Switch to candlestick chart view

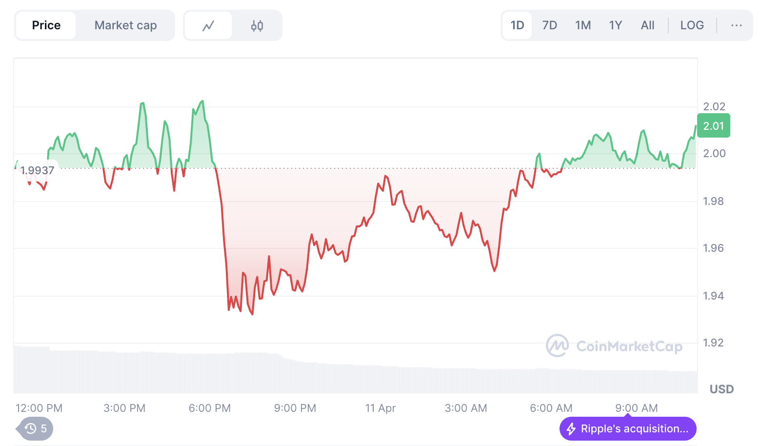[257, 25]
